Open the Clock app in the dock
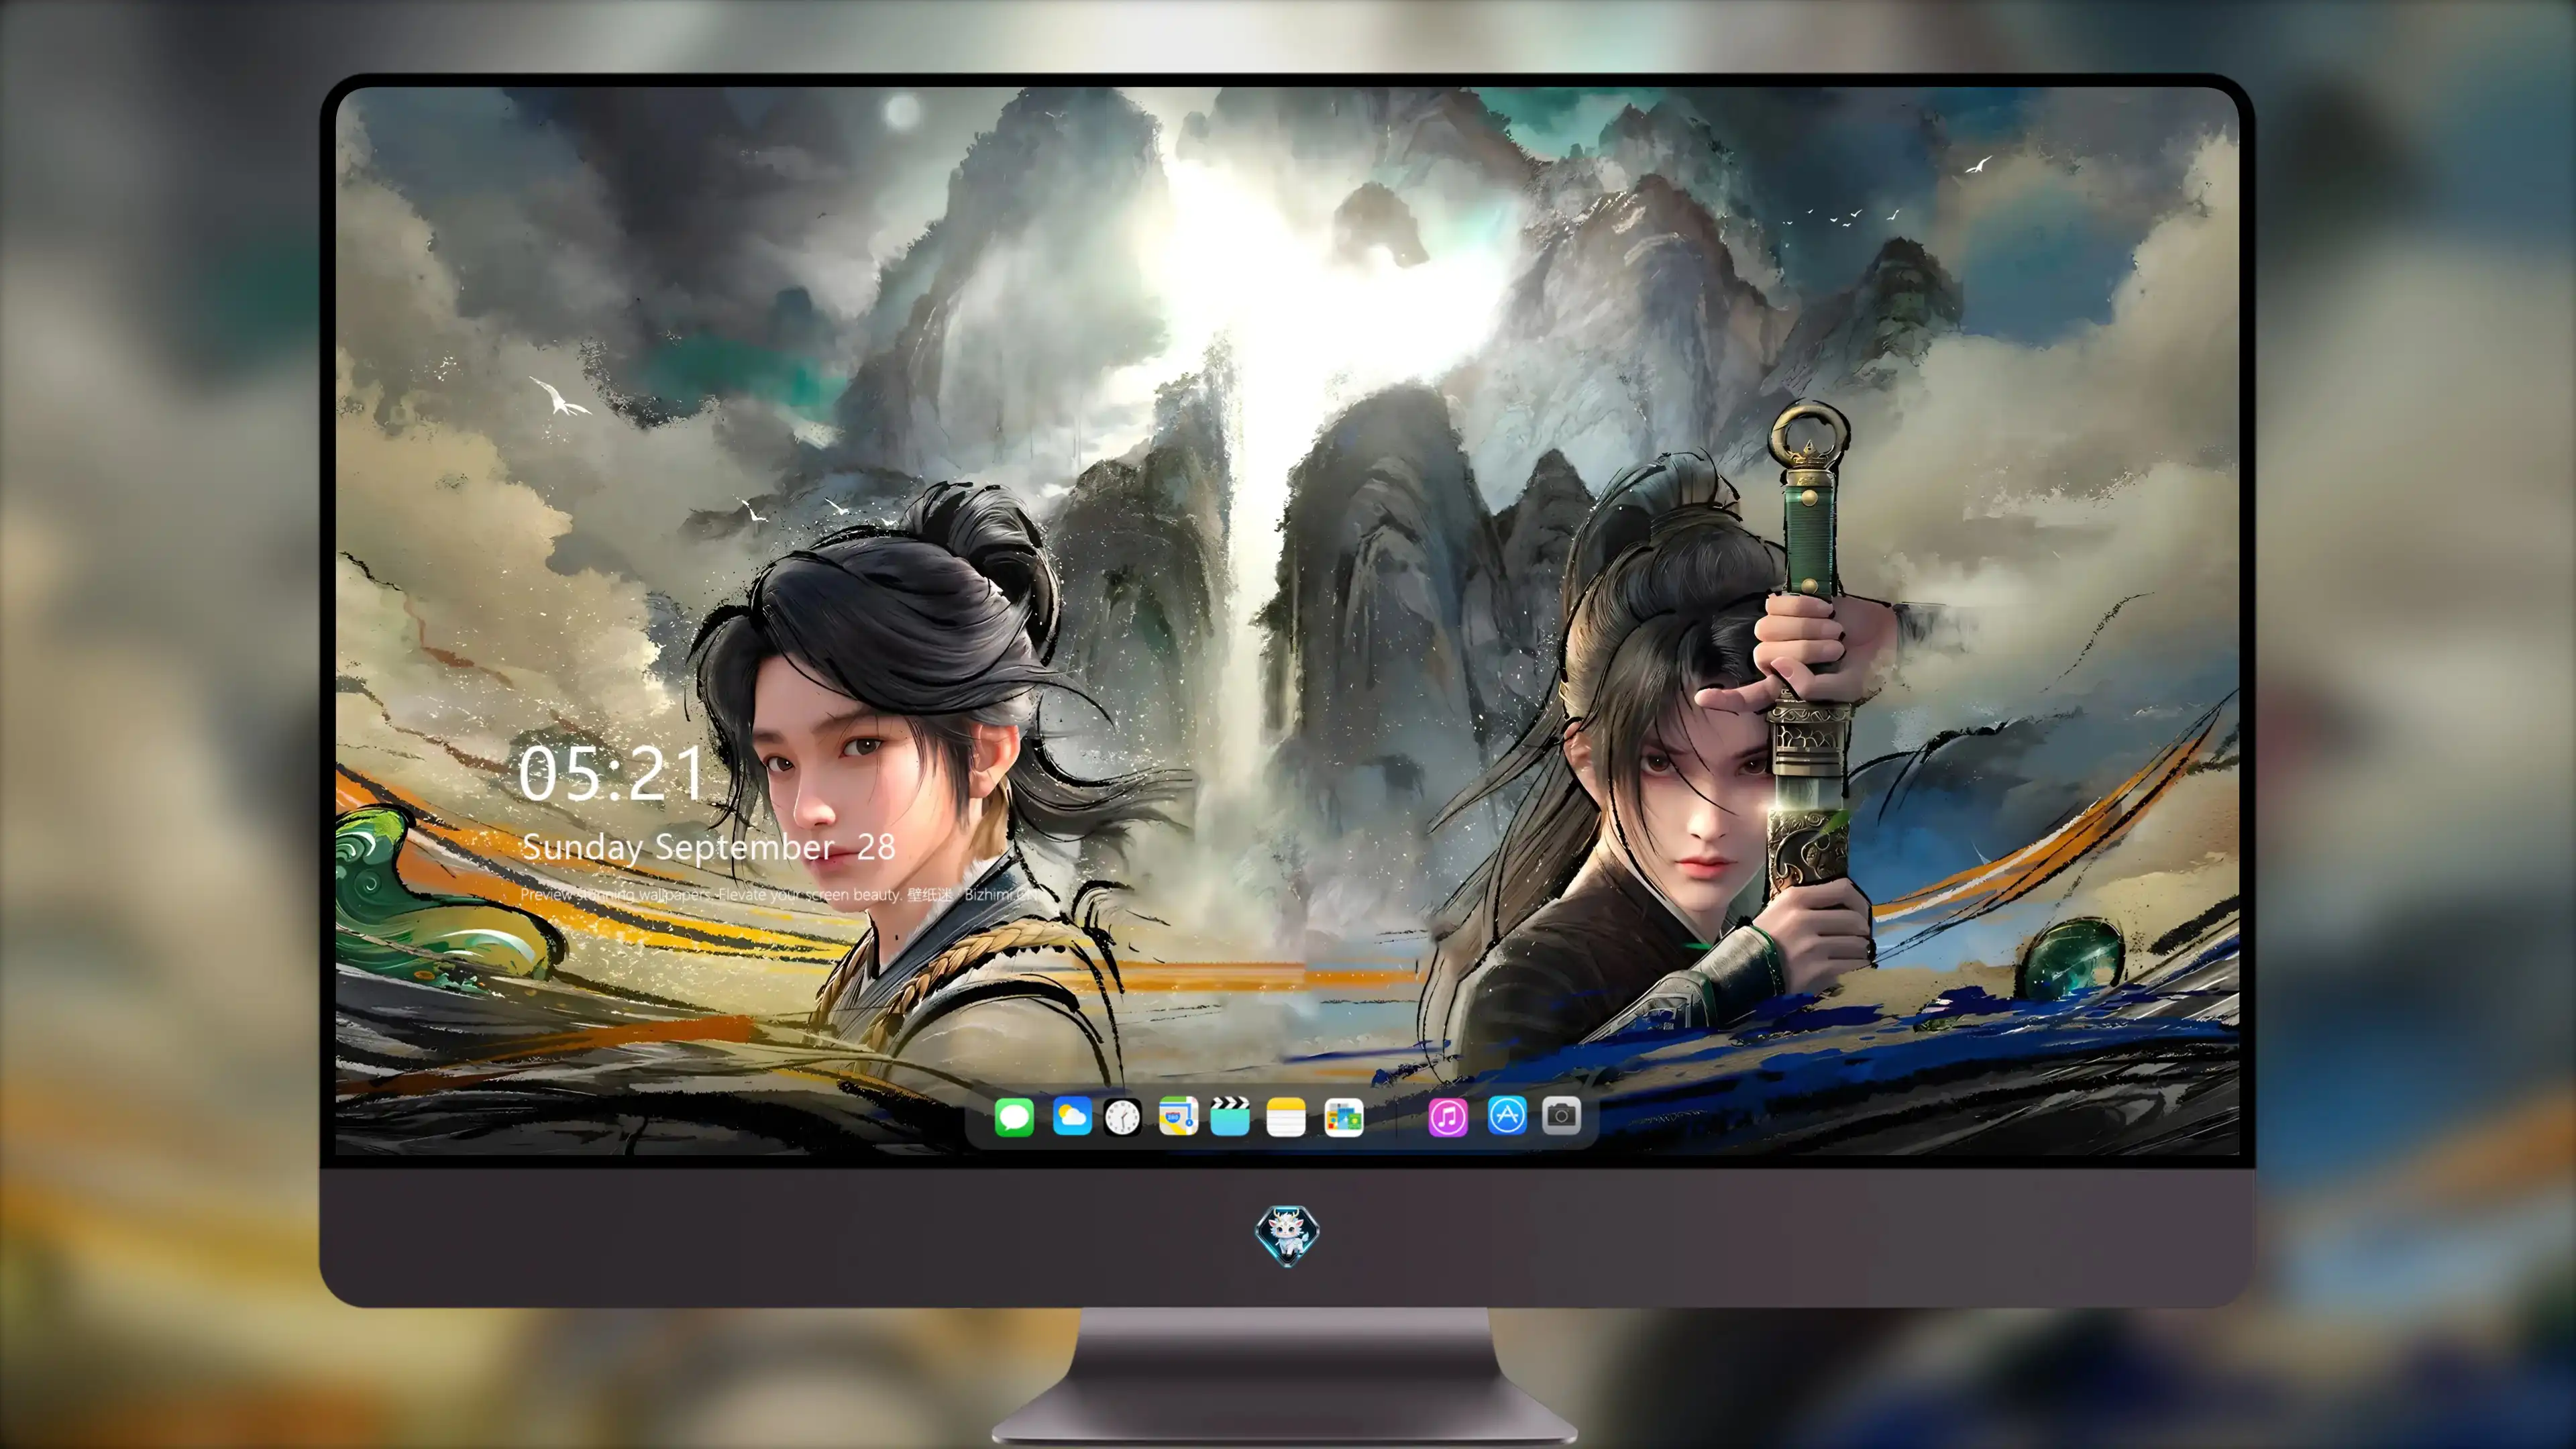The width and height of the screenshot is (2576, 1449). click(x=1122, y=1116)
